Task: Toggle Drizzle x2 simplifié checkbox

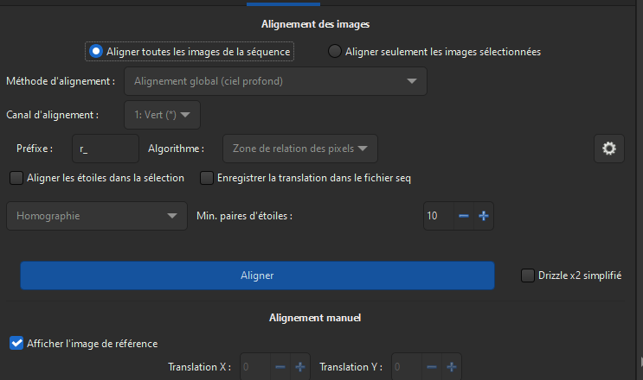Action: click(x=528, y=275)
